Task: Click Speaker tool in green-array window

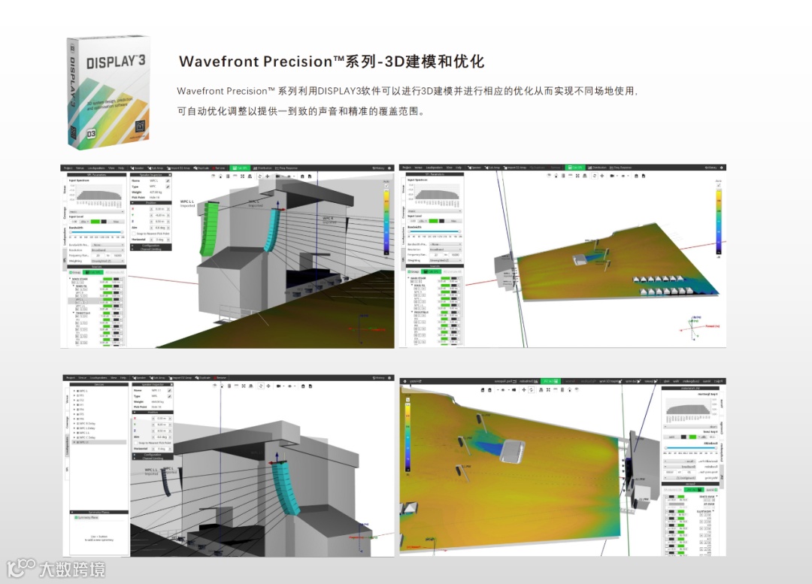Action: [137, 168]
